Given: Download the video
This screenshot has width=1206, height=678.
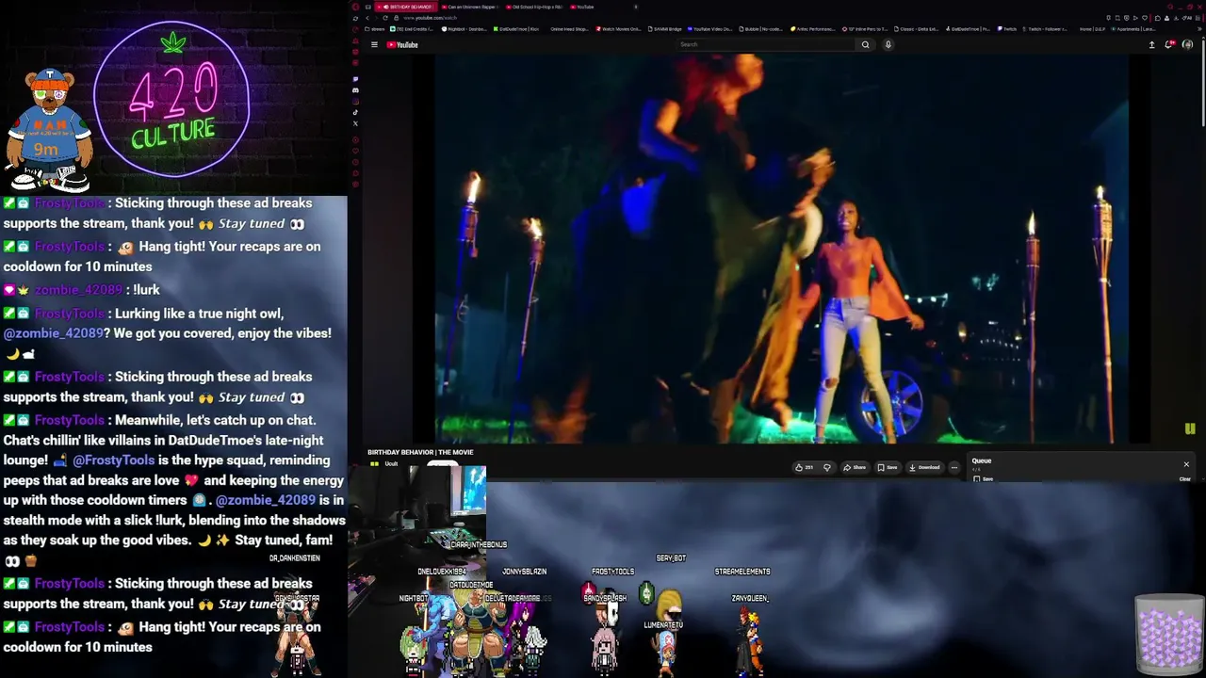Looking at the screenshot, I should pyautogui.click(x=924, y=467).
